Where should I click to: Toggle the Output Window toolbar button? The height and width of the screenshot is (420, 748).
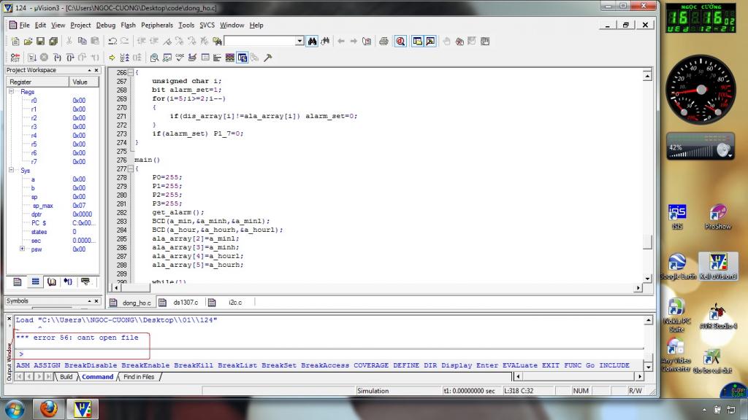(x=430, y=42)
